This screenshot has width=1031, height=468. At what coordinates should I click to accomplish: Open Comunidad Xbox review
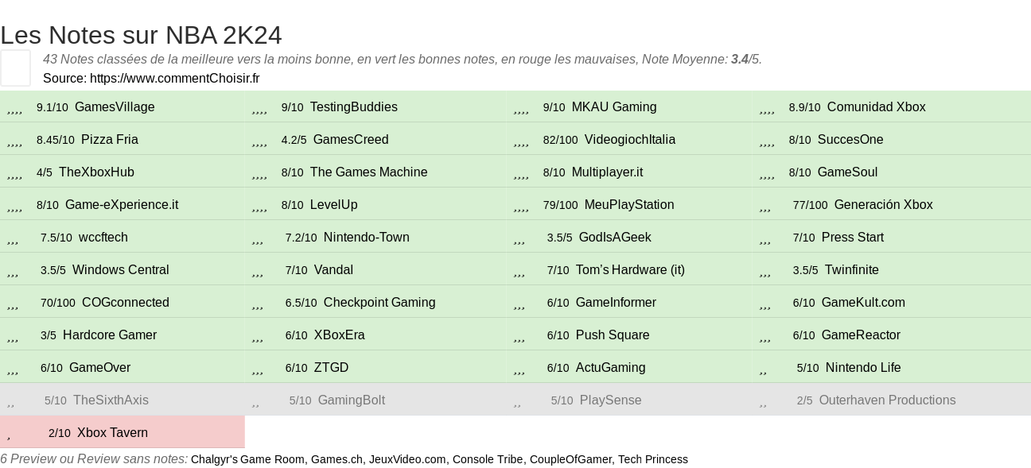(x=877, y=107)
